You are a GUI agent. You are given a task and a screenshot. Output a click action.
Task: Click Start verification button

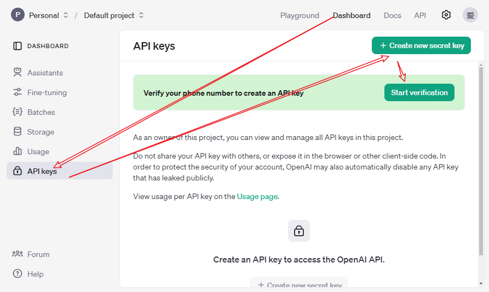coord(419,92)
